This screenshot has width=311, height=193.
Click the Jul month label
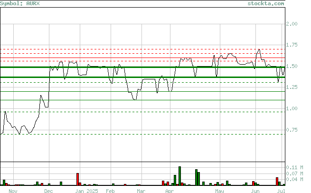[x=281, y=191]
